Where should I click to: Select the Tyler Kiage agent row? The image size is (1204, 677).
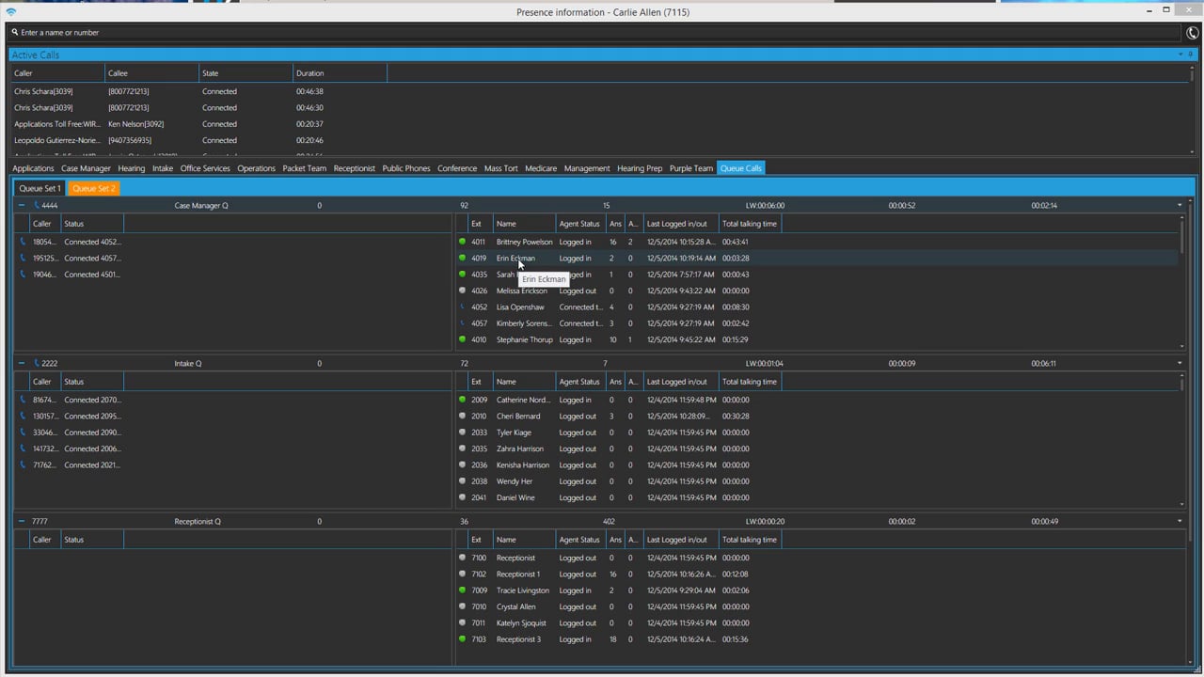tap(816, 433)
